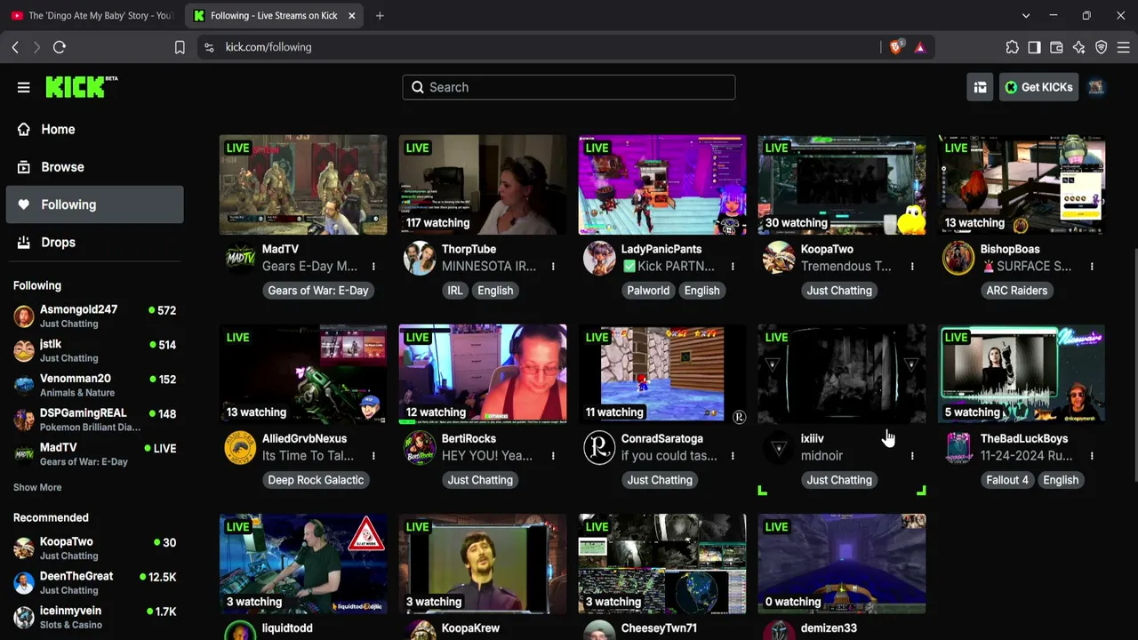1138x640 pixels.
Task: Open TheBadLuckBoys stream options menu
Action: (1092, 456)
